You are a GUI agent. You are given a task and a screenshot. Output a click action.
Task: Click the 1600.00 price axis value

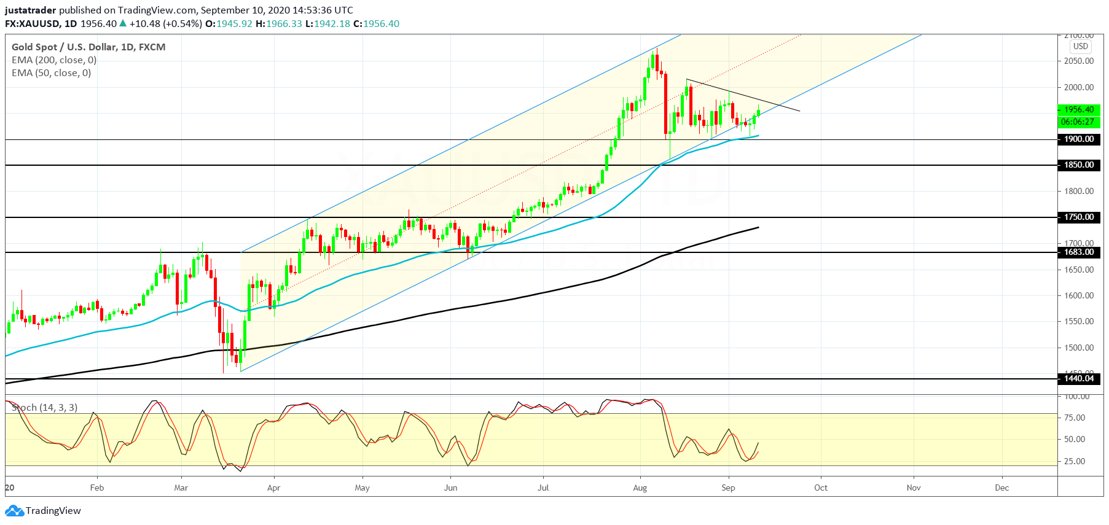click(1079, 296)
